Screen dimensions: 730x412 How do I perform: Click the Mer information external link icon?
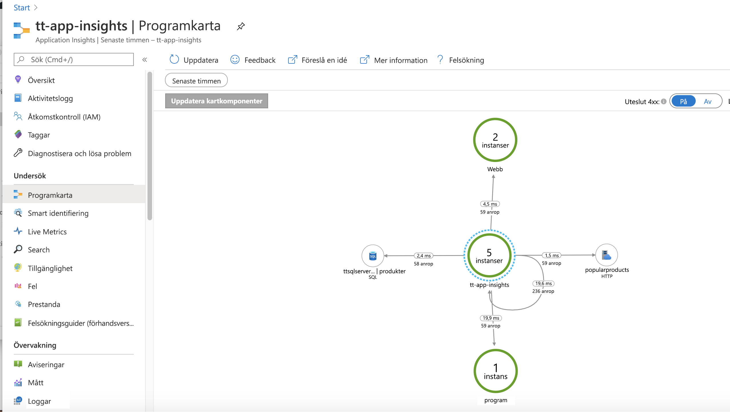click(x=365, y=60)
